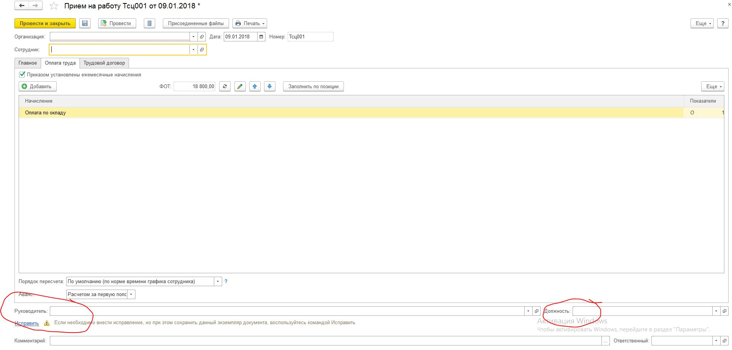The image size is (732, 350).
Task: Expand the Ответственный dropdown
Action: click(x=716, y=340)
